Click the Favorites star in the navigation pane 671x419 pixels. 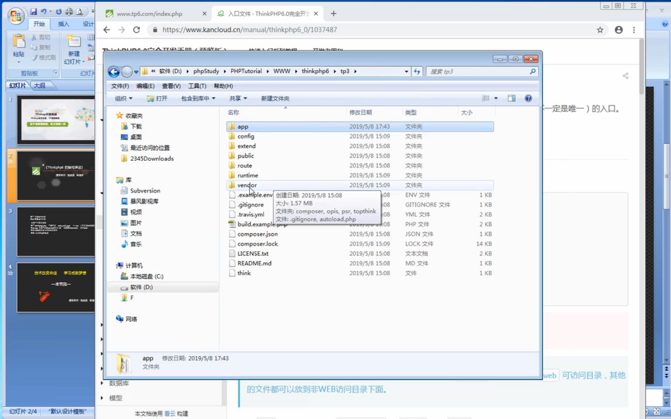tap(119, 116)
